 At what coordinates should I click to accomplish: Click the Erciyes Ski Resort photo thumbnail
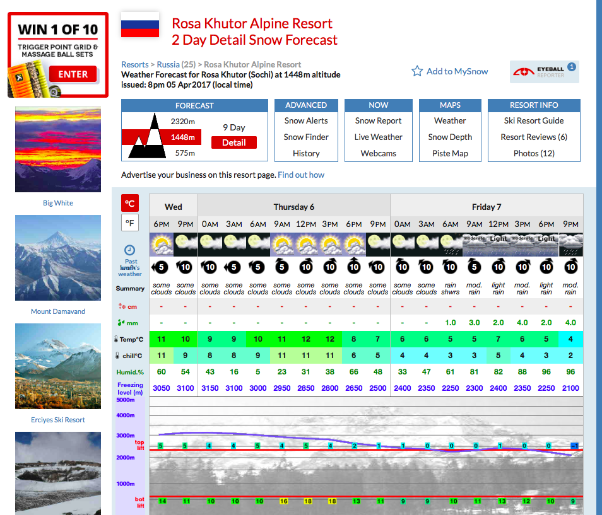pyautogui.click(x=58, y=366)
